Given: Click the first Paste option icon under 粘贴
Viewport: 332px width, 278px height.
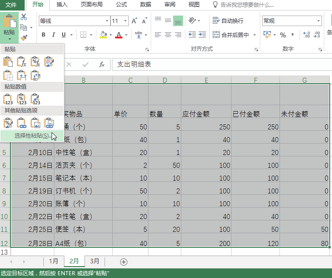Looking at the screenshot, I should (8, 62).
